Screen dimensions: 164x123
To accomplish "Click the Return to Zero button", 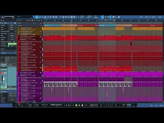I will point(73,105).
